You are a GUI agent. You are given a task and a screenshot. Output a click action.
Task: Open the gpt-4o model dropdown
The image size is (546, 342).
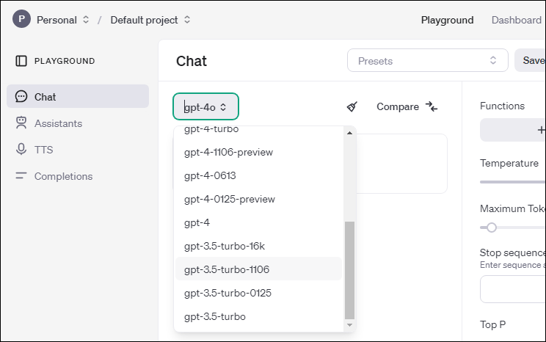[x=205, y=107]
